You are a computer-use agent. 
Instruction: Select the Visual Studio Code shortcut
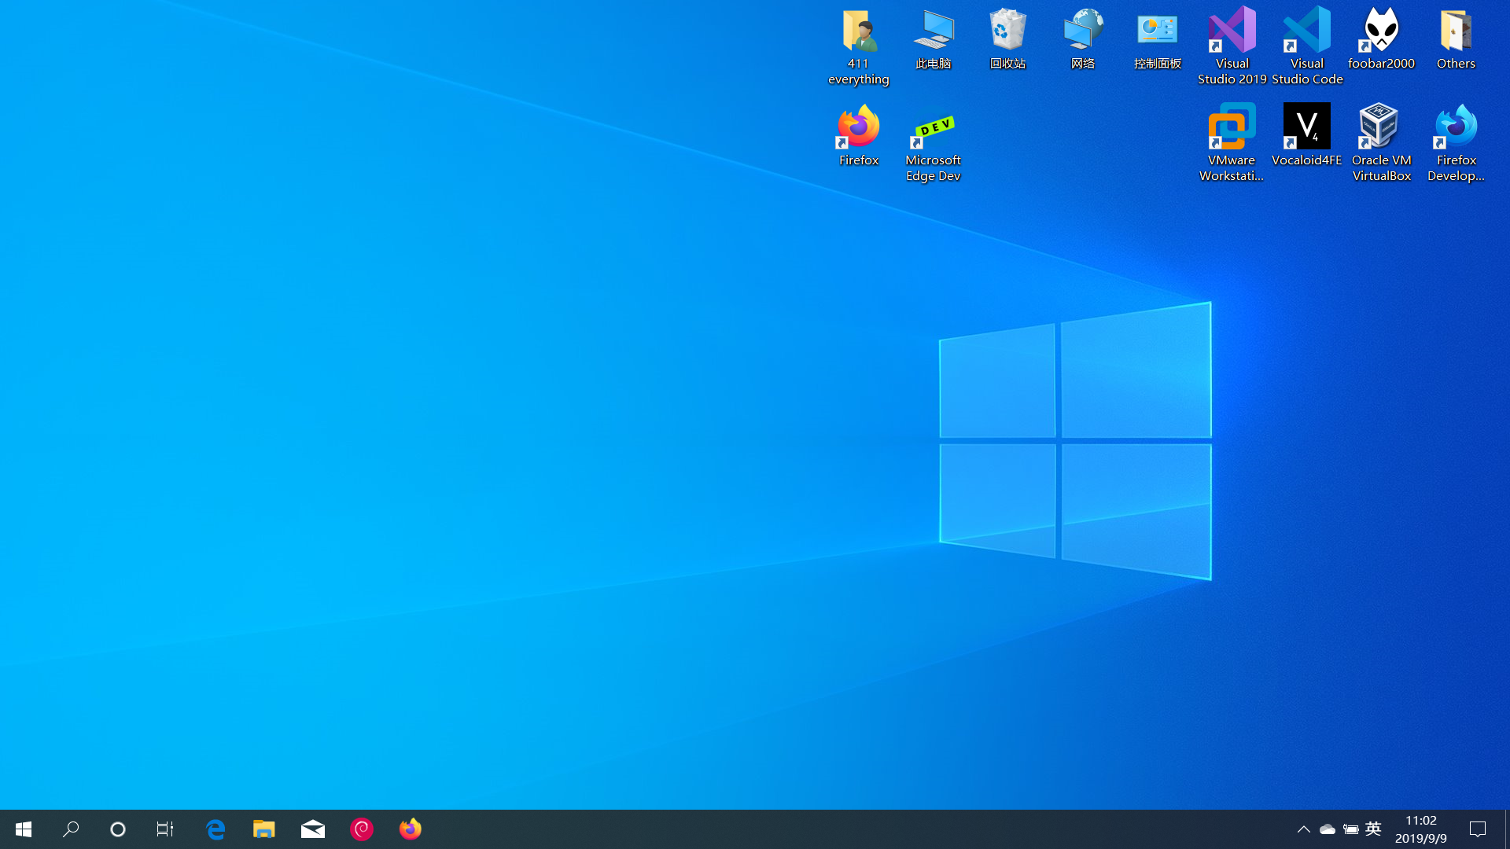[x=1307, y=47]
